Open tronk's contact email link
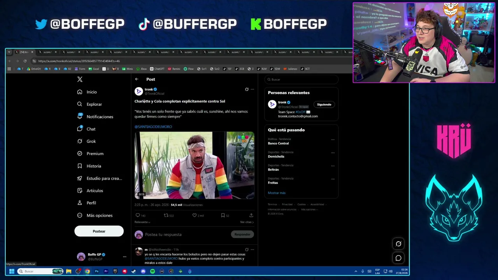 298,116
